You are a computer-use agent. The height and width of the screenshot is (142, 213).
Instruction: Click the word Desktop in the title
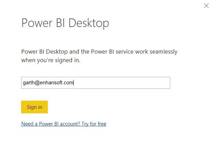(x=89, y=23)
